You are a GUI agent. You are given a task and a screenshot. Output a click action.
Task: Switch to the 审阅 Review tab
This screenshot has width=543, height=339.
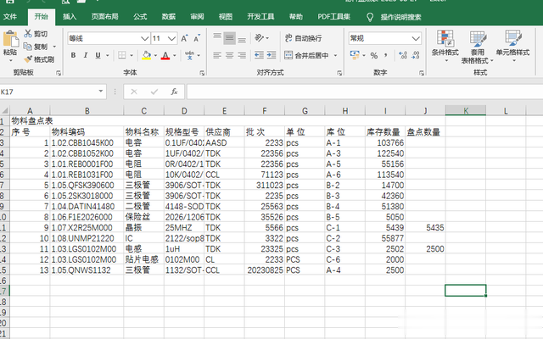[x=197, y=17]
